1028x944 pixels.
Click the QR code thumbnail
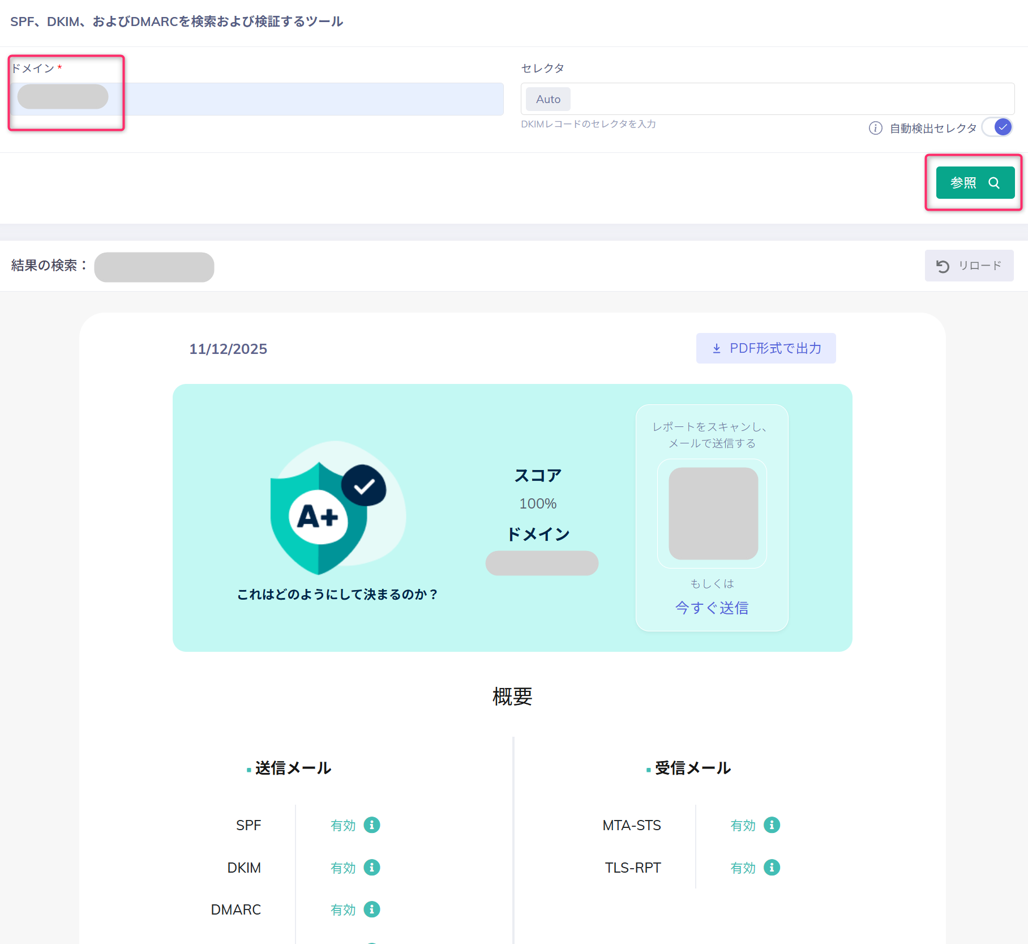(713, 514)
